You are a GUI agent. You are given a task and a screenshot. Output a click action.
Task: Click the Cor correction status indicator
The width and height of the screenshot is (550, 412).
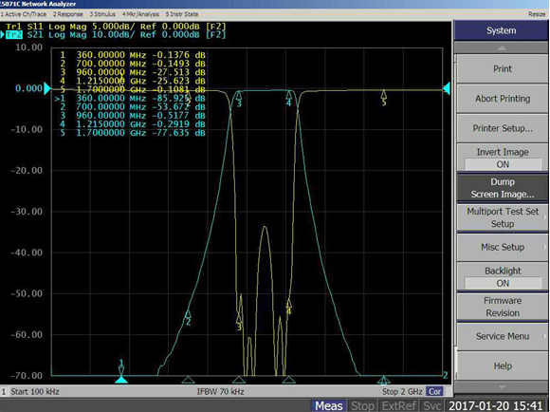(434, 392)
